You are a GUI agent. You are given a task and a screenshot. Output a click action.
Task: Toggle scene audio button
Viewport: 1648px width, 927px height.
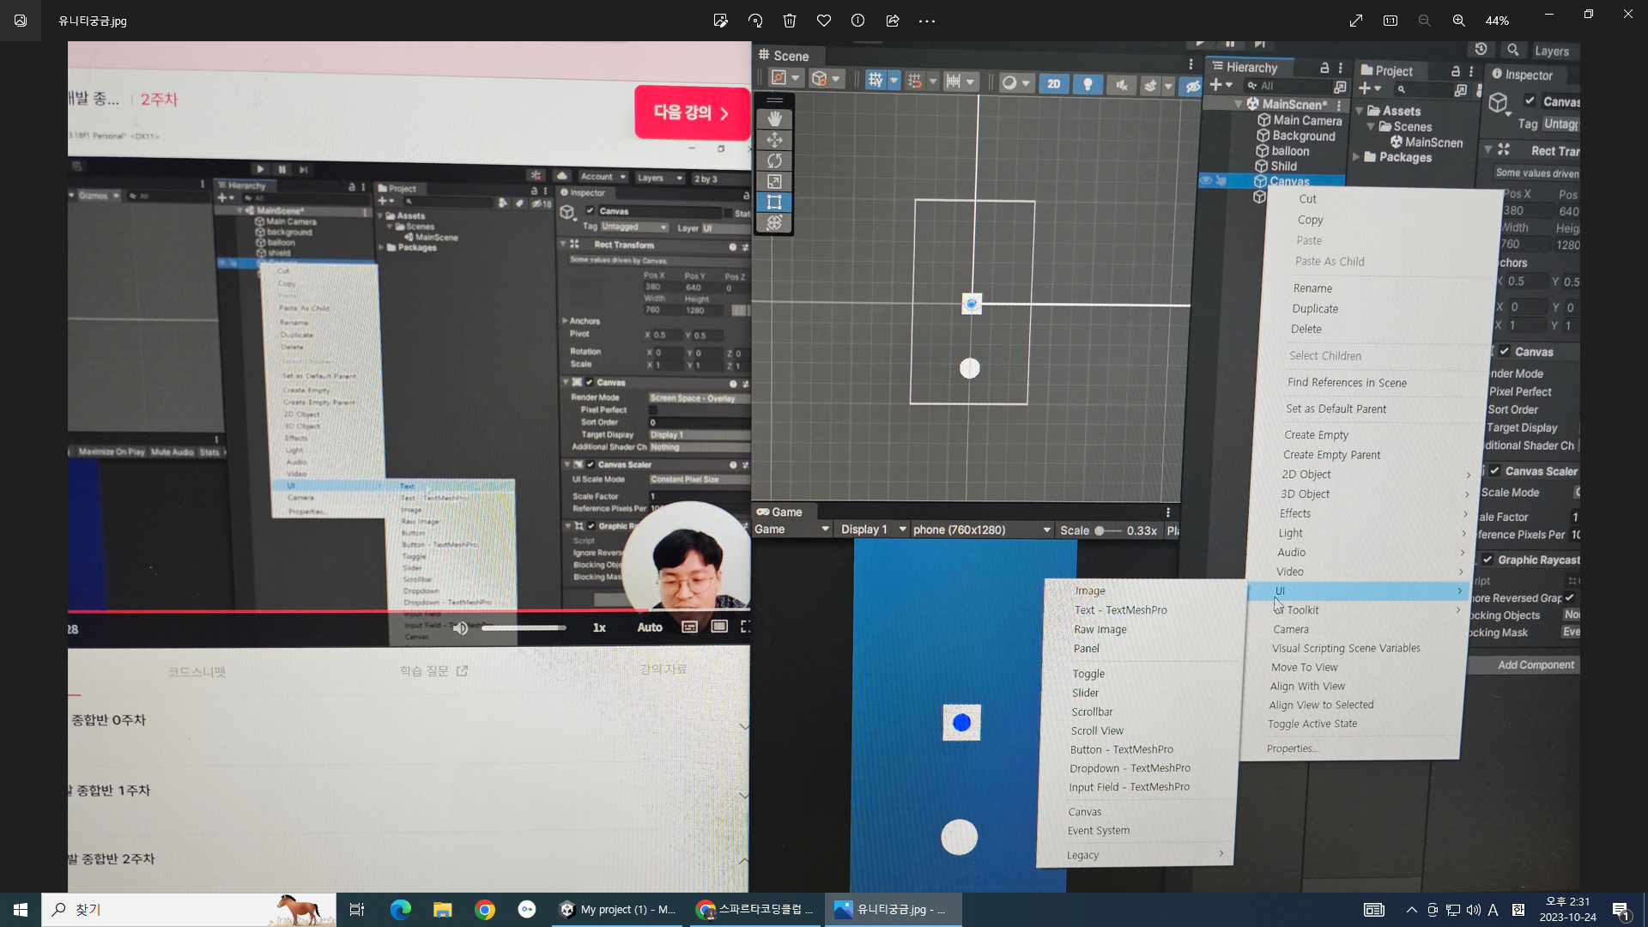point(1121,84)
